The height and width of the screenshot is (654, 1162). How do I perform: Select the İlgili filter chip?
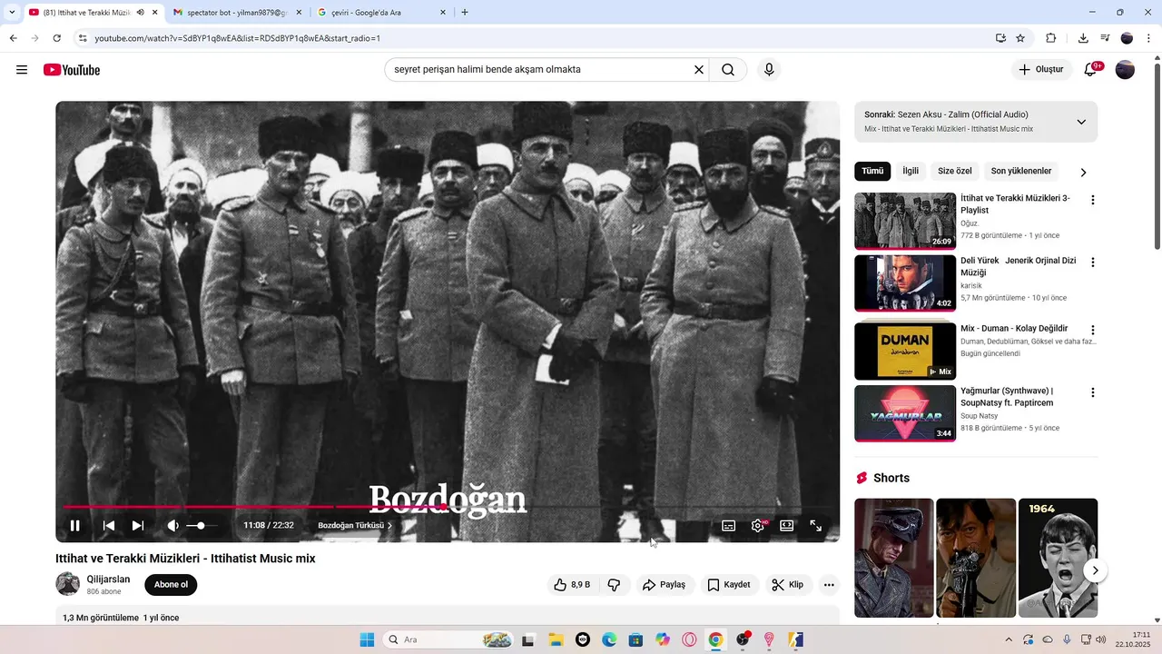point(911,171)
